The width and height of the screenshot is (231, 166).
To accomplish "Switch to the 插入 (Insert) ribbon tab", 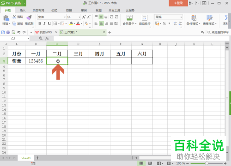I will click(23, 10).
